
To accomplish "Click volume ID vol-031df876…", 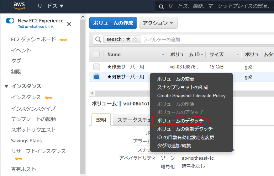I will (x=185, y=67).
